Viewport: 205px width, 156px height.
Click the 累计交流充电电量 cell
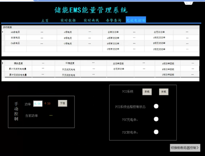click(x=18, y=69)
